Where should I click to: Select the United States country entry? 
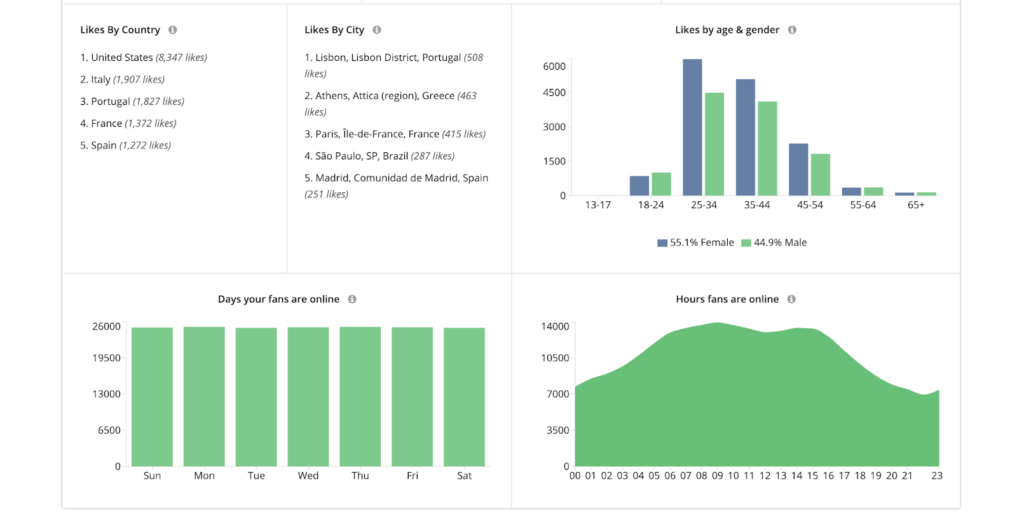click(144, 58)
